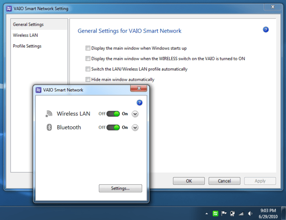Expand the Bluetooth options chevron
This screenshot has width=286, height=220.
point(135,127)
